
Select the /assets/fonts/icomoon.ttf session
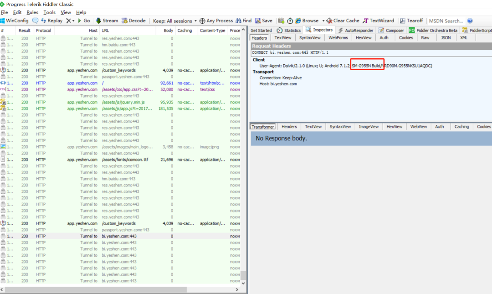120,160
